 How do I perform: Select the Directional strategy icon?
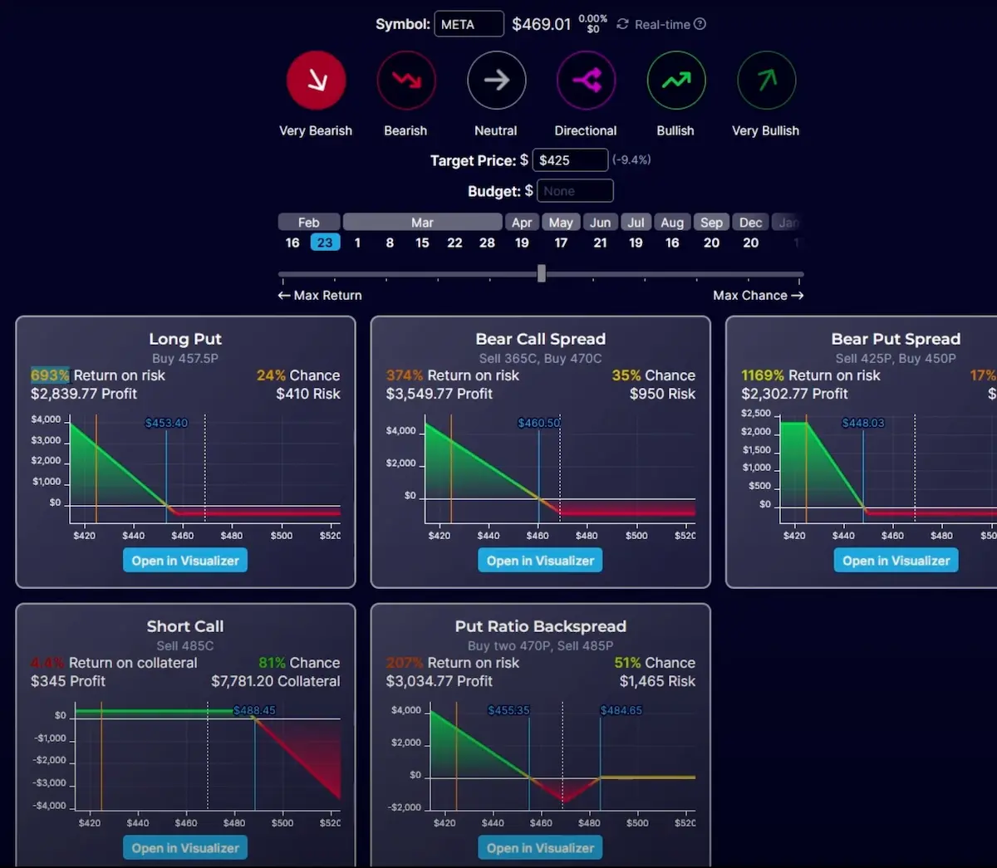(x=586, y=81)
